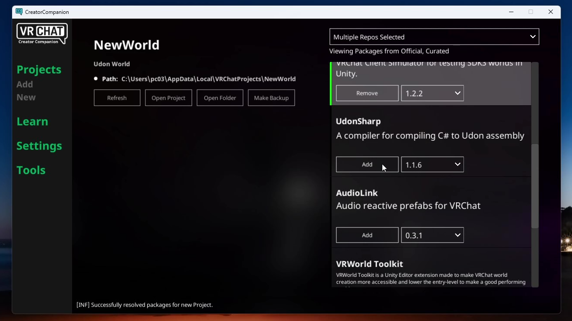
Task: Click the CreatorCompanion title bar app icon
Action: [x=19, y=12]
